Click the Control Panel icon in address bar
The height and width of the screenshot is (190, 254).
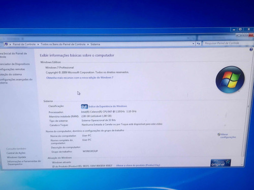pyautogui.click(x=6, y=44)
